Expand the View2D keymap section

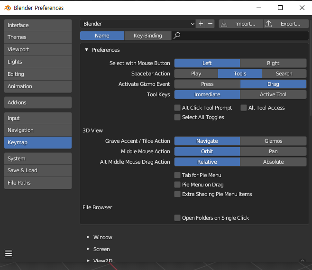coord(88,261)
